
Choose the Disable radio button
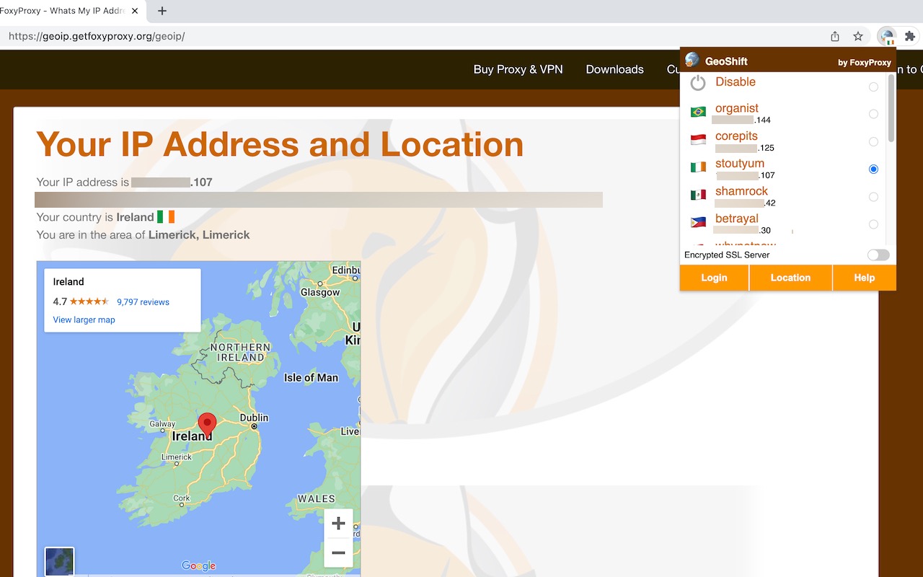(873, 87)
